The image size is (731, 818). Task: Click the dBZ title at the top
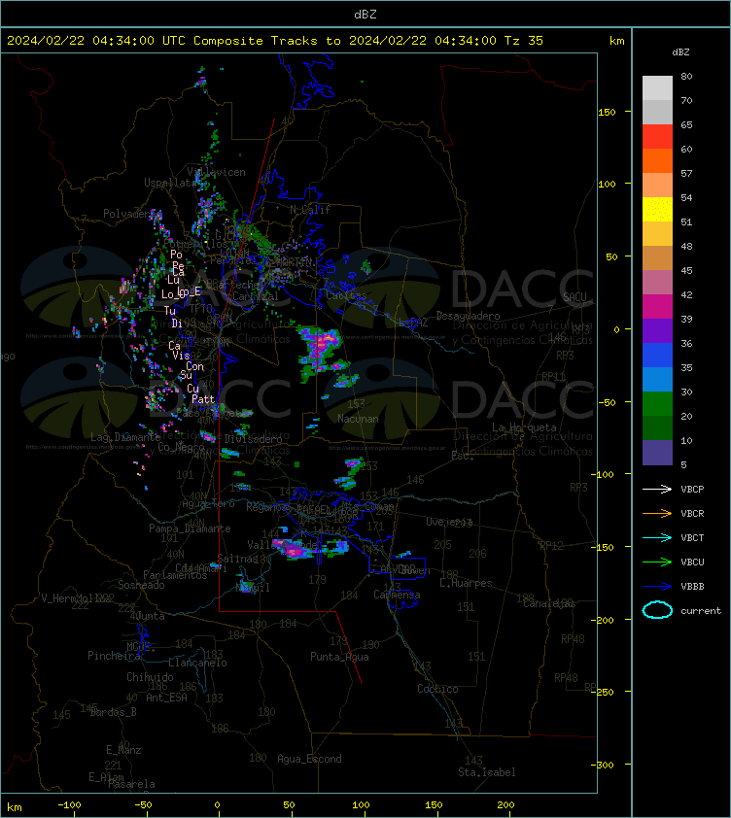tap(365, 14)
